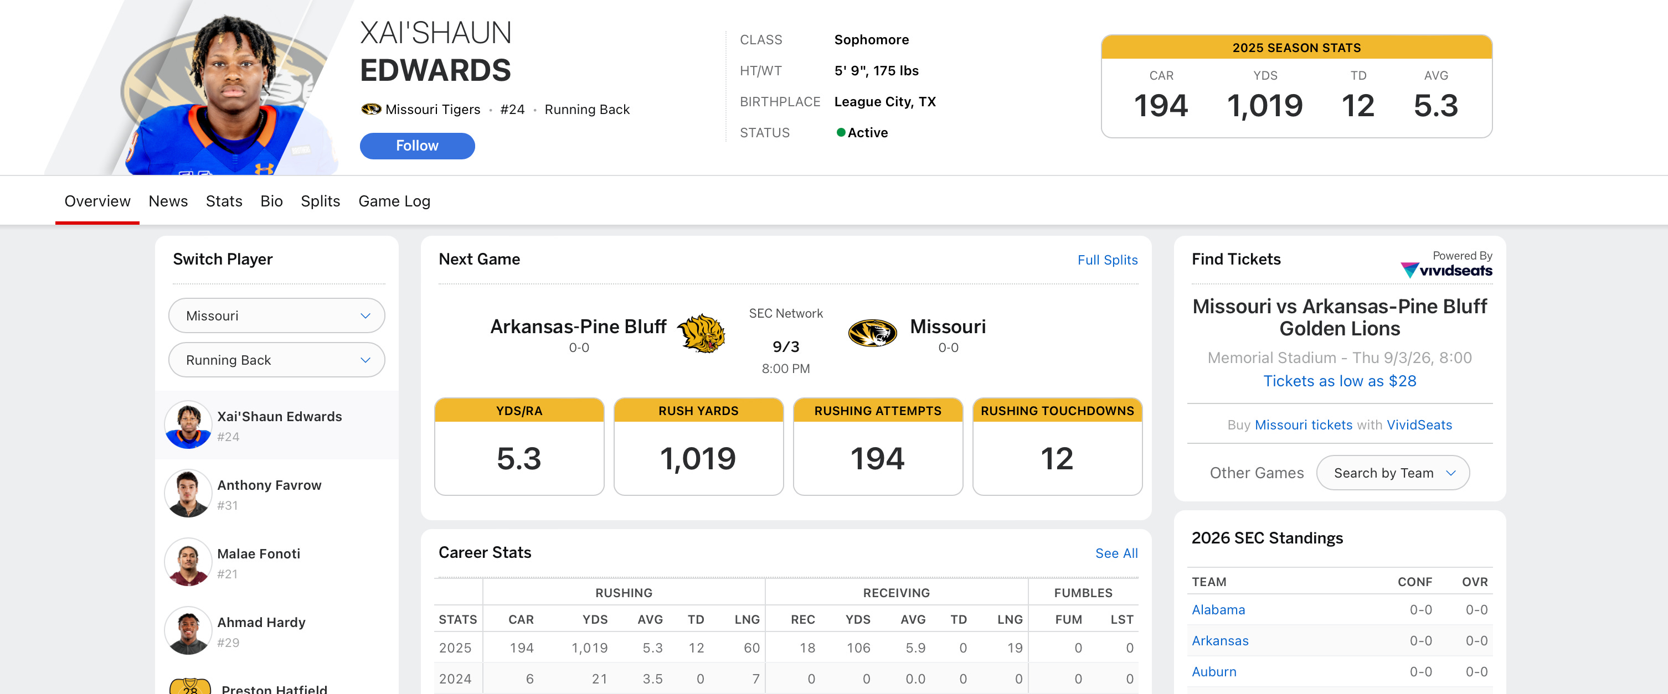Screen dimensions: 1668x694
Task: Click See All for Career Stats
Action: click(1116, 553)
